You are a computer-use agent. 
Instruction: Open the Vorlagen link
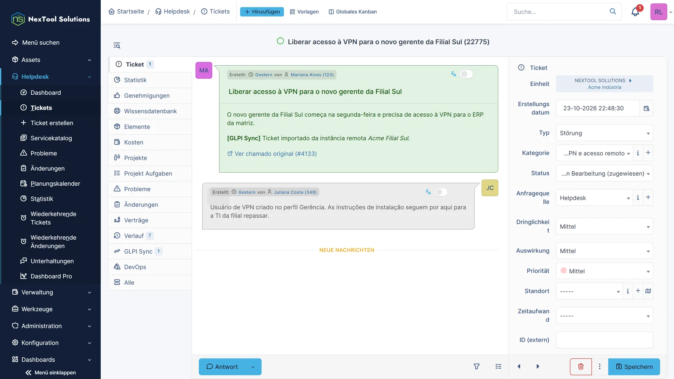304,12
